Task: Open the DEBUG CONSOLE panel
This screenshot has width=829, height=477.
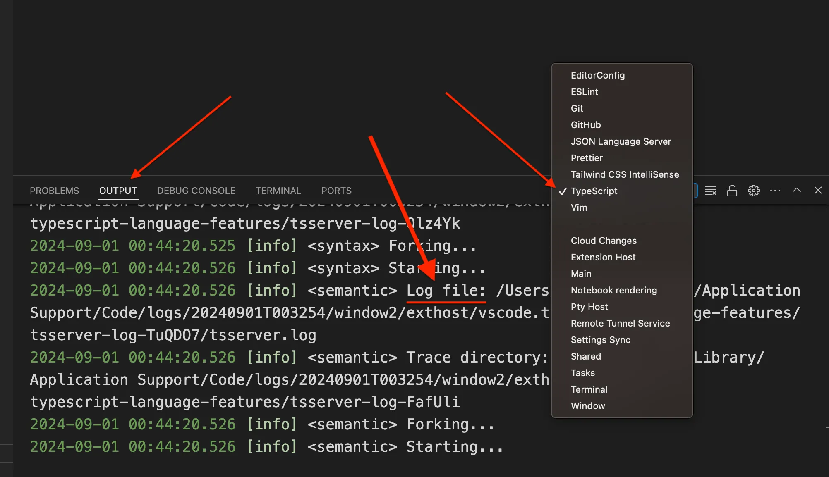Action: (x=196, y=190)
